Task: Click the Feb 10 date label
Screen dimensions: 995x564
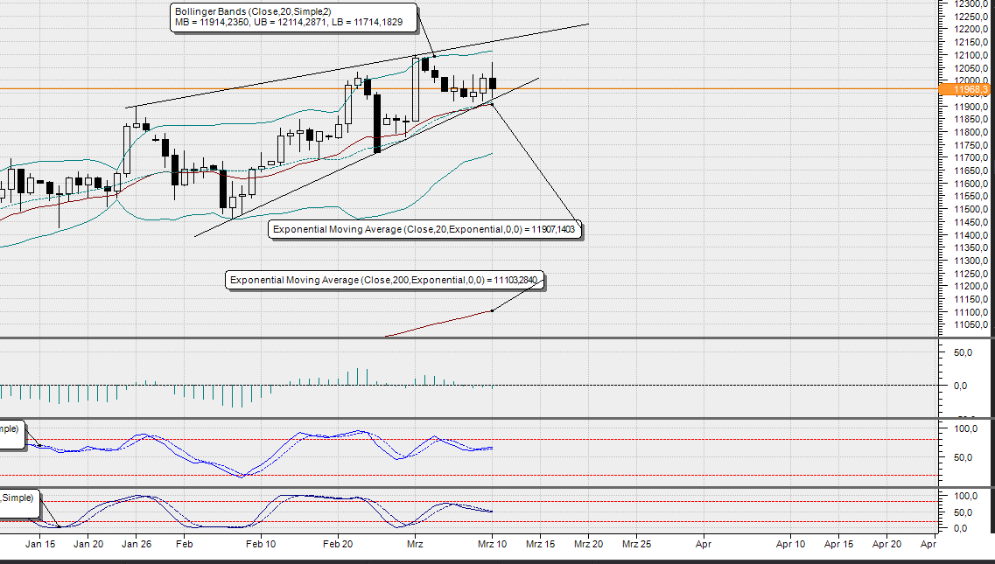Action: pos(261,544)
